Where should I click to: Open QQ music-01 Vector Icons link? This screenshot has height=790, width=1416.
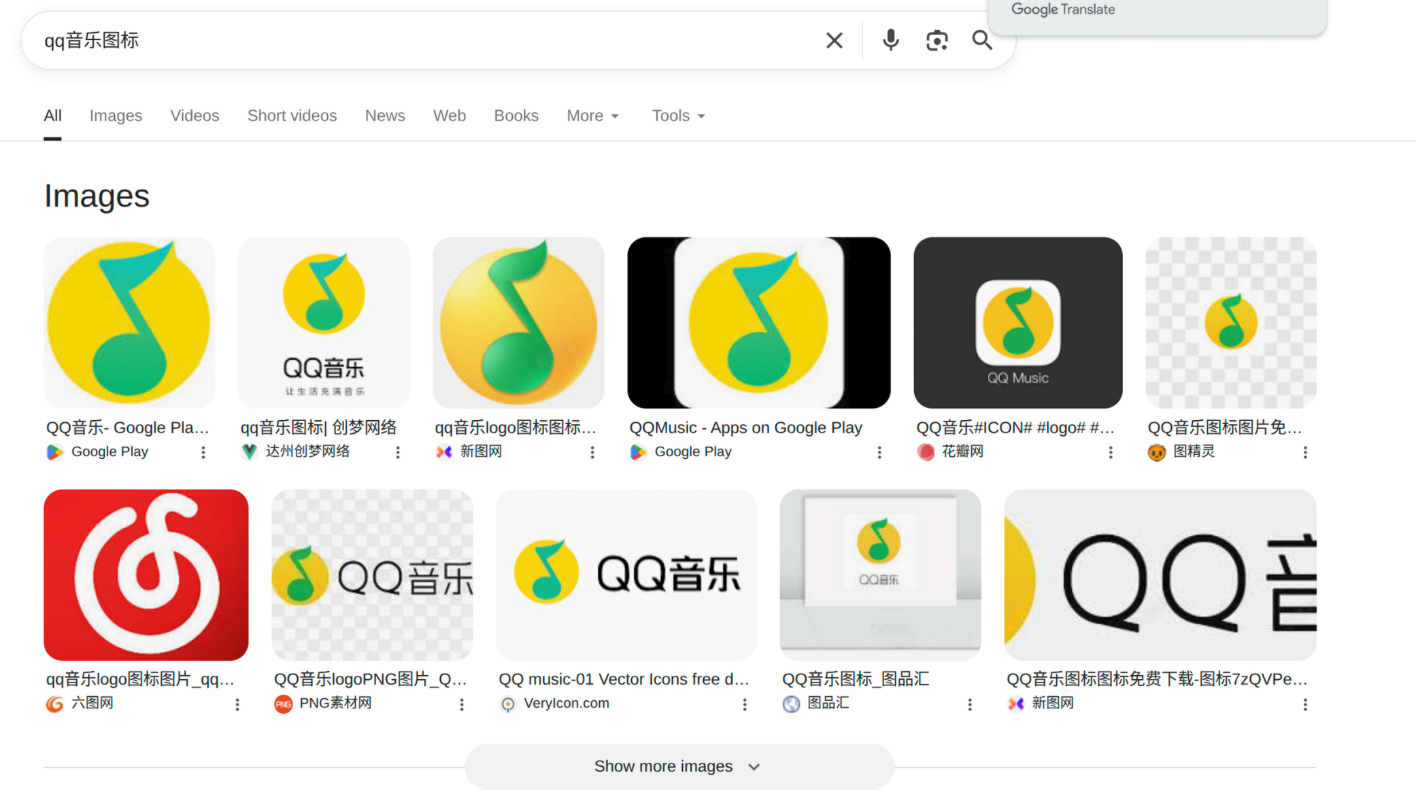(x=624, y=679)
